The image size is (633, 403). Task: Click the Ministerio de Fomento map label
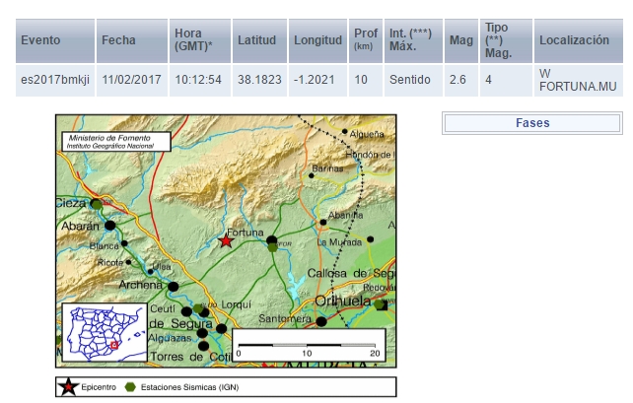point(114,141)
